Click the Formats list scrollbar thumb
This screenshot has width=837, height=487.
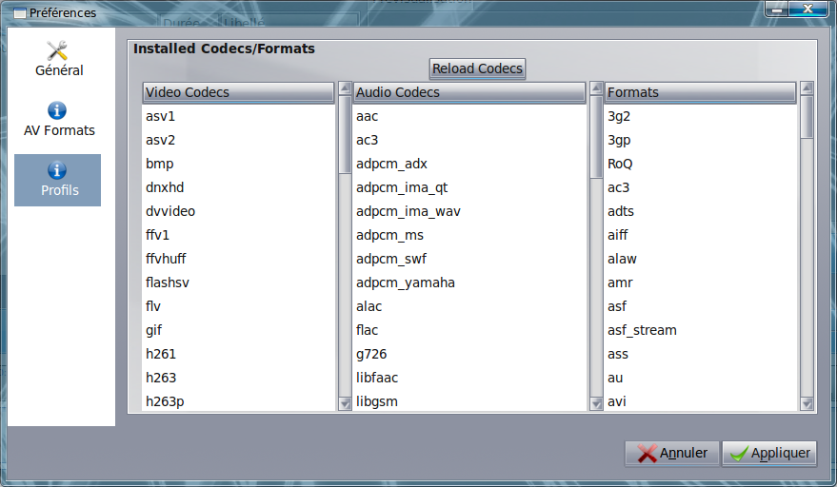pos(807,117)
